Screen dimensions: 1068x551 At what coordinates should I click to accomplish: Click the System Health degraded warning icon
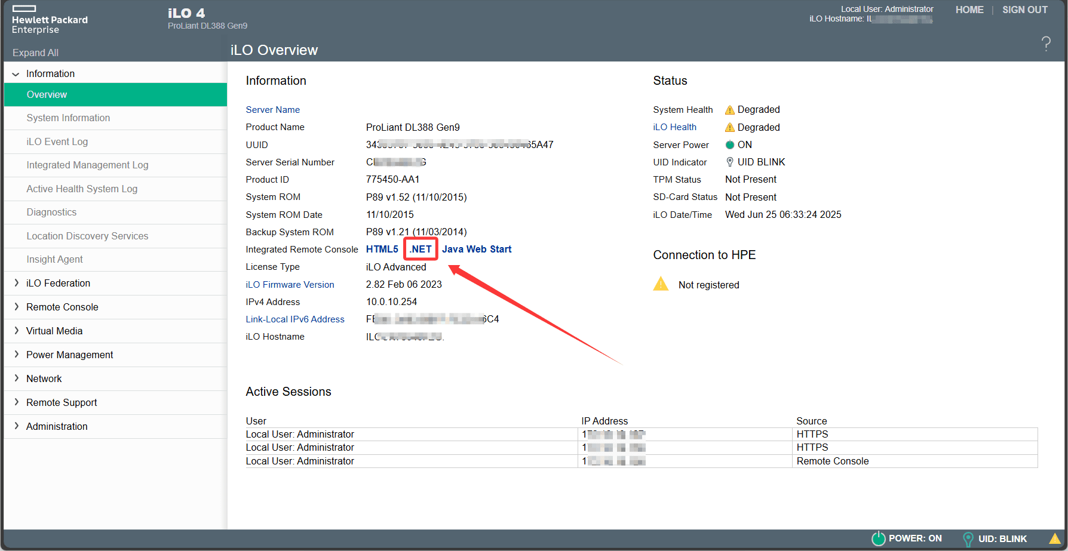729,110
